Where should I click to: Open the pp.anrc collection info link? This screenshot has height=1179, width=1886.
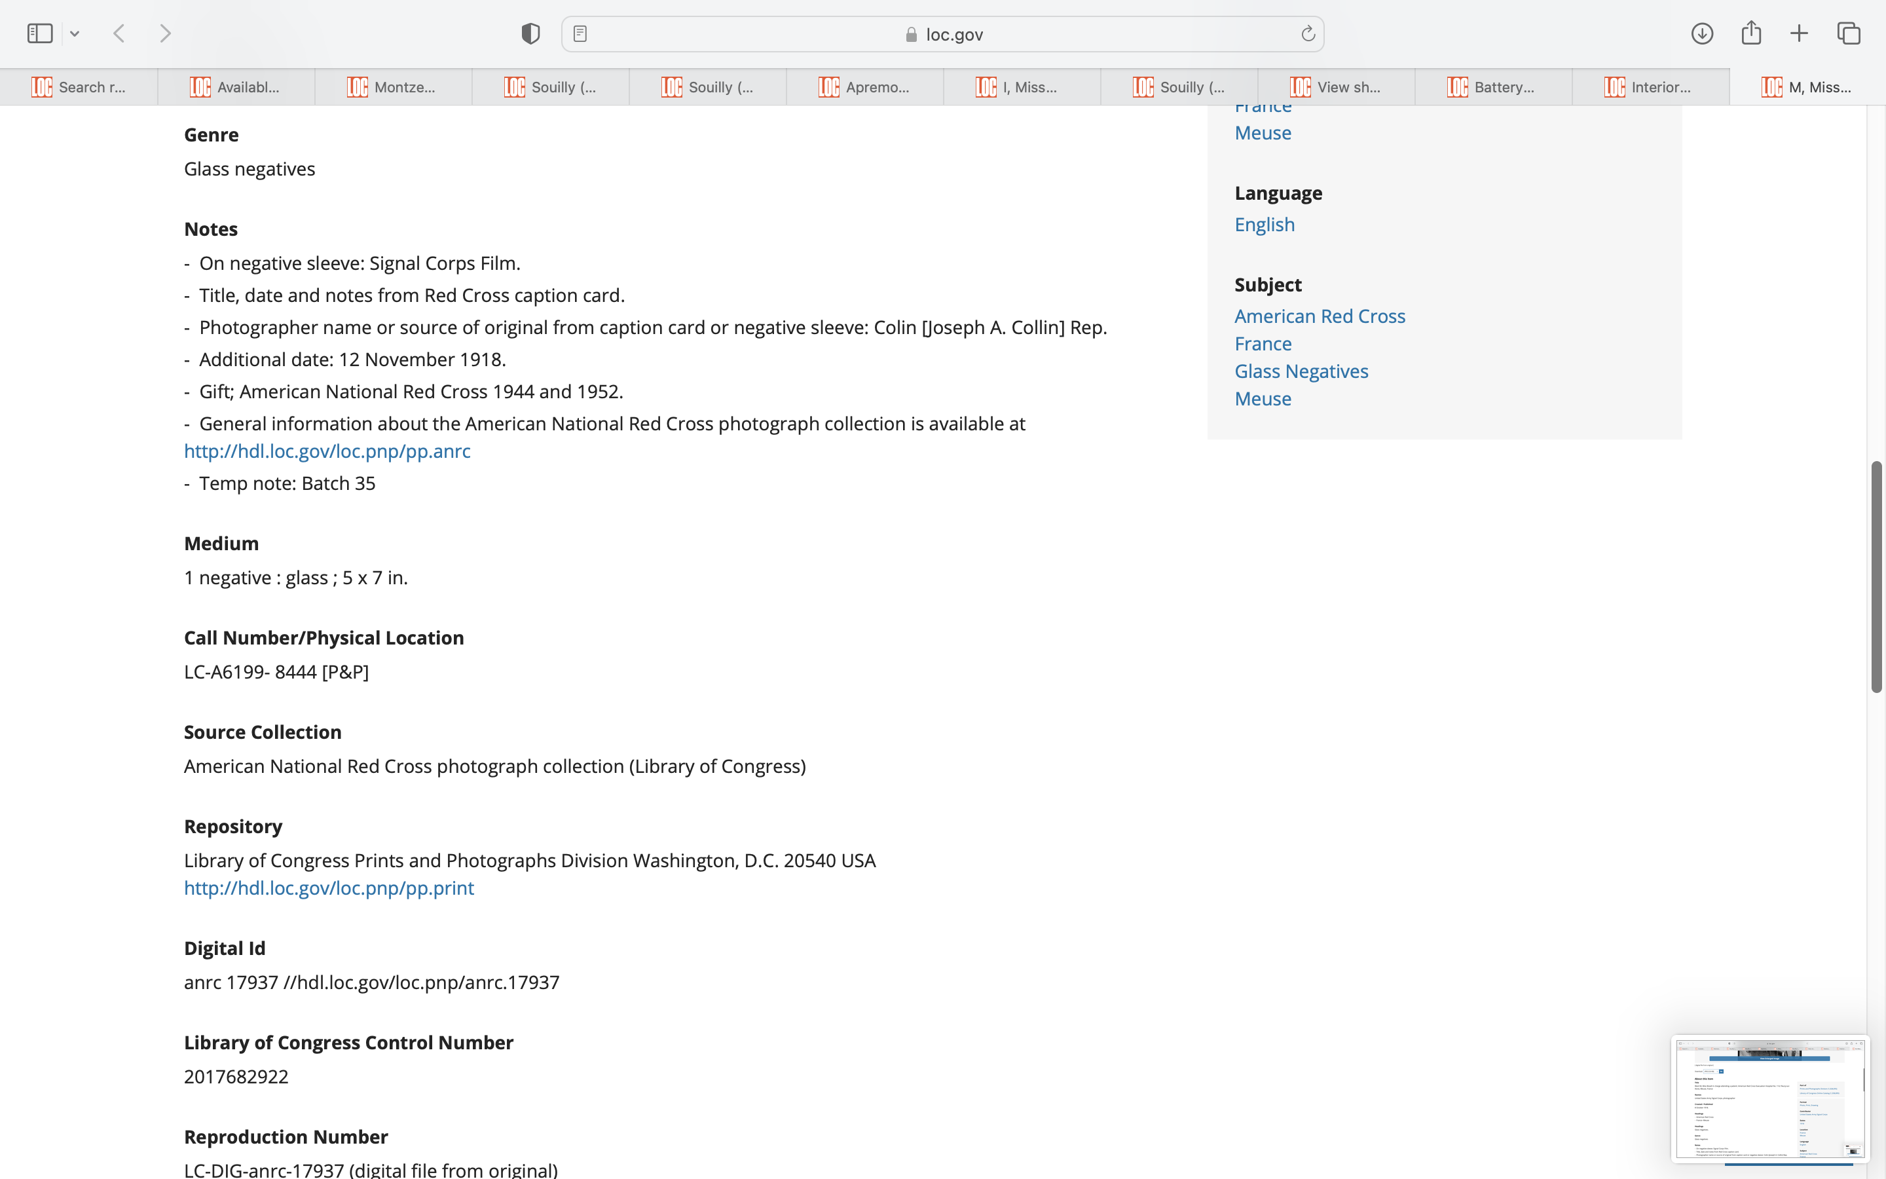pos(327,451)
